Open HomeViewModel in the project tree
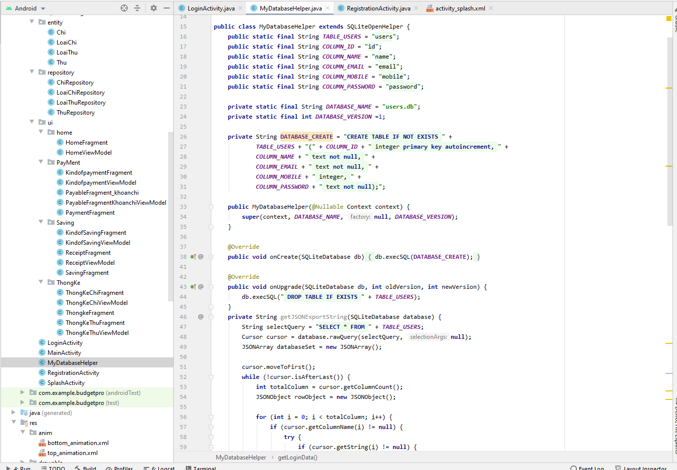Viewport: 677px width, 470px height. click(88, 152)
